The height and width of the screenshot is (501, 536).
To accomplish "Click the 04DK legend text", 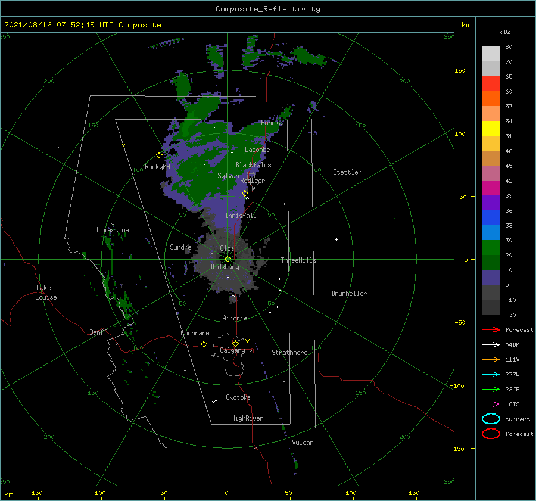I will tap(512, 344).
